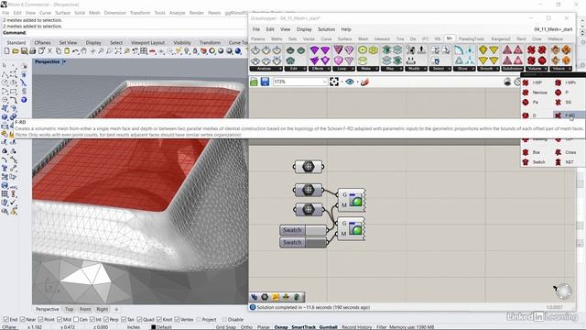Click the Default layer black swatch in status bar
This screenshot has width=586, height=330.
coord(153,327)
